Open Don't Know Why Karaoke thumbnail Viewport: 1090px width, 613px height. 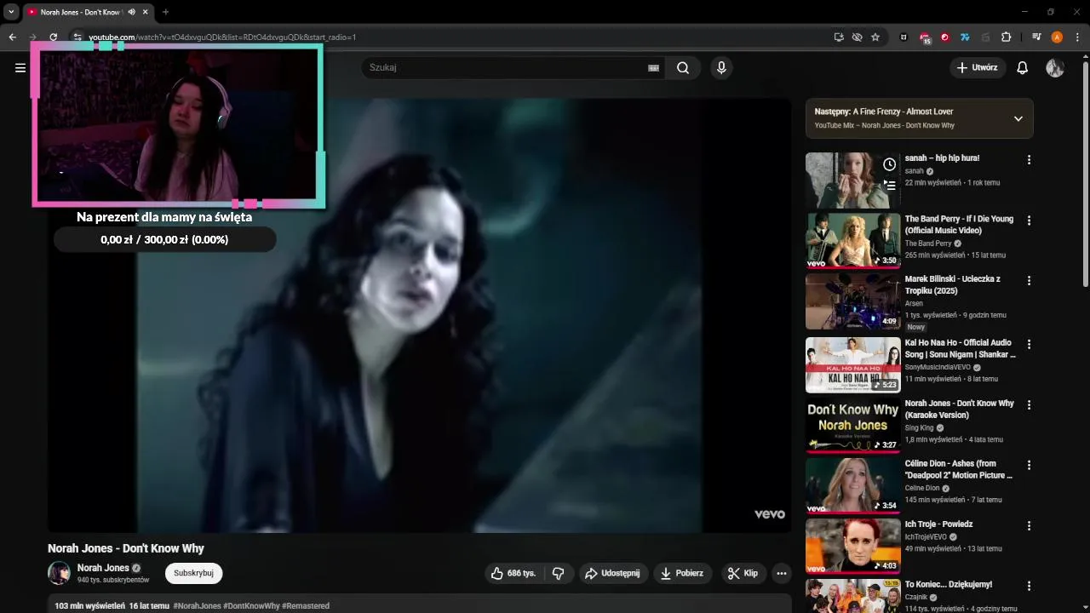click(x=852, y=426)
